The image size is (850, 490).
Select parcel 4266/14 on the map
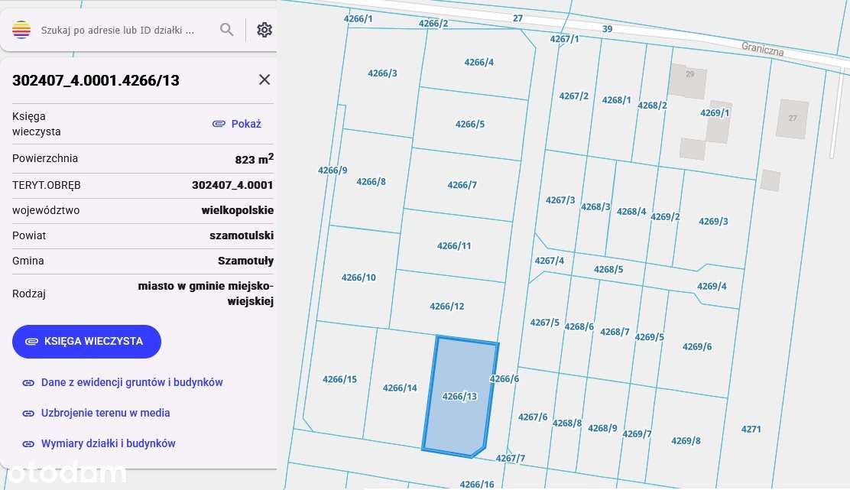tap(400, 388)
